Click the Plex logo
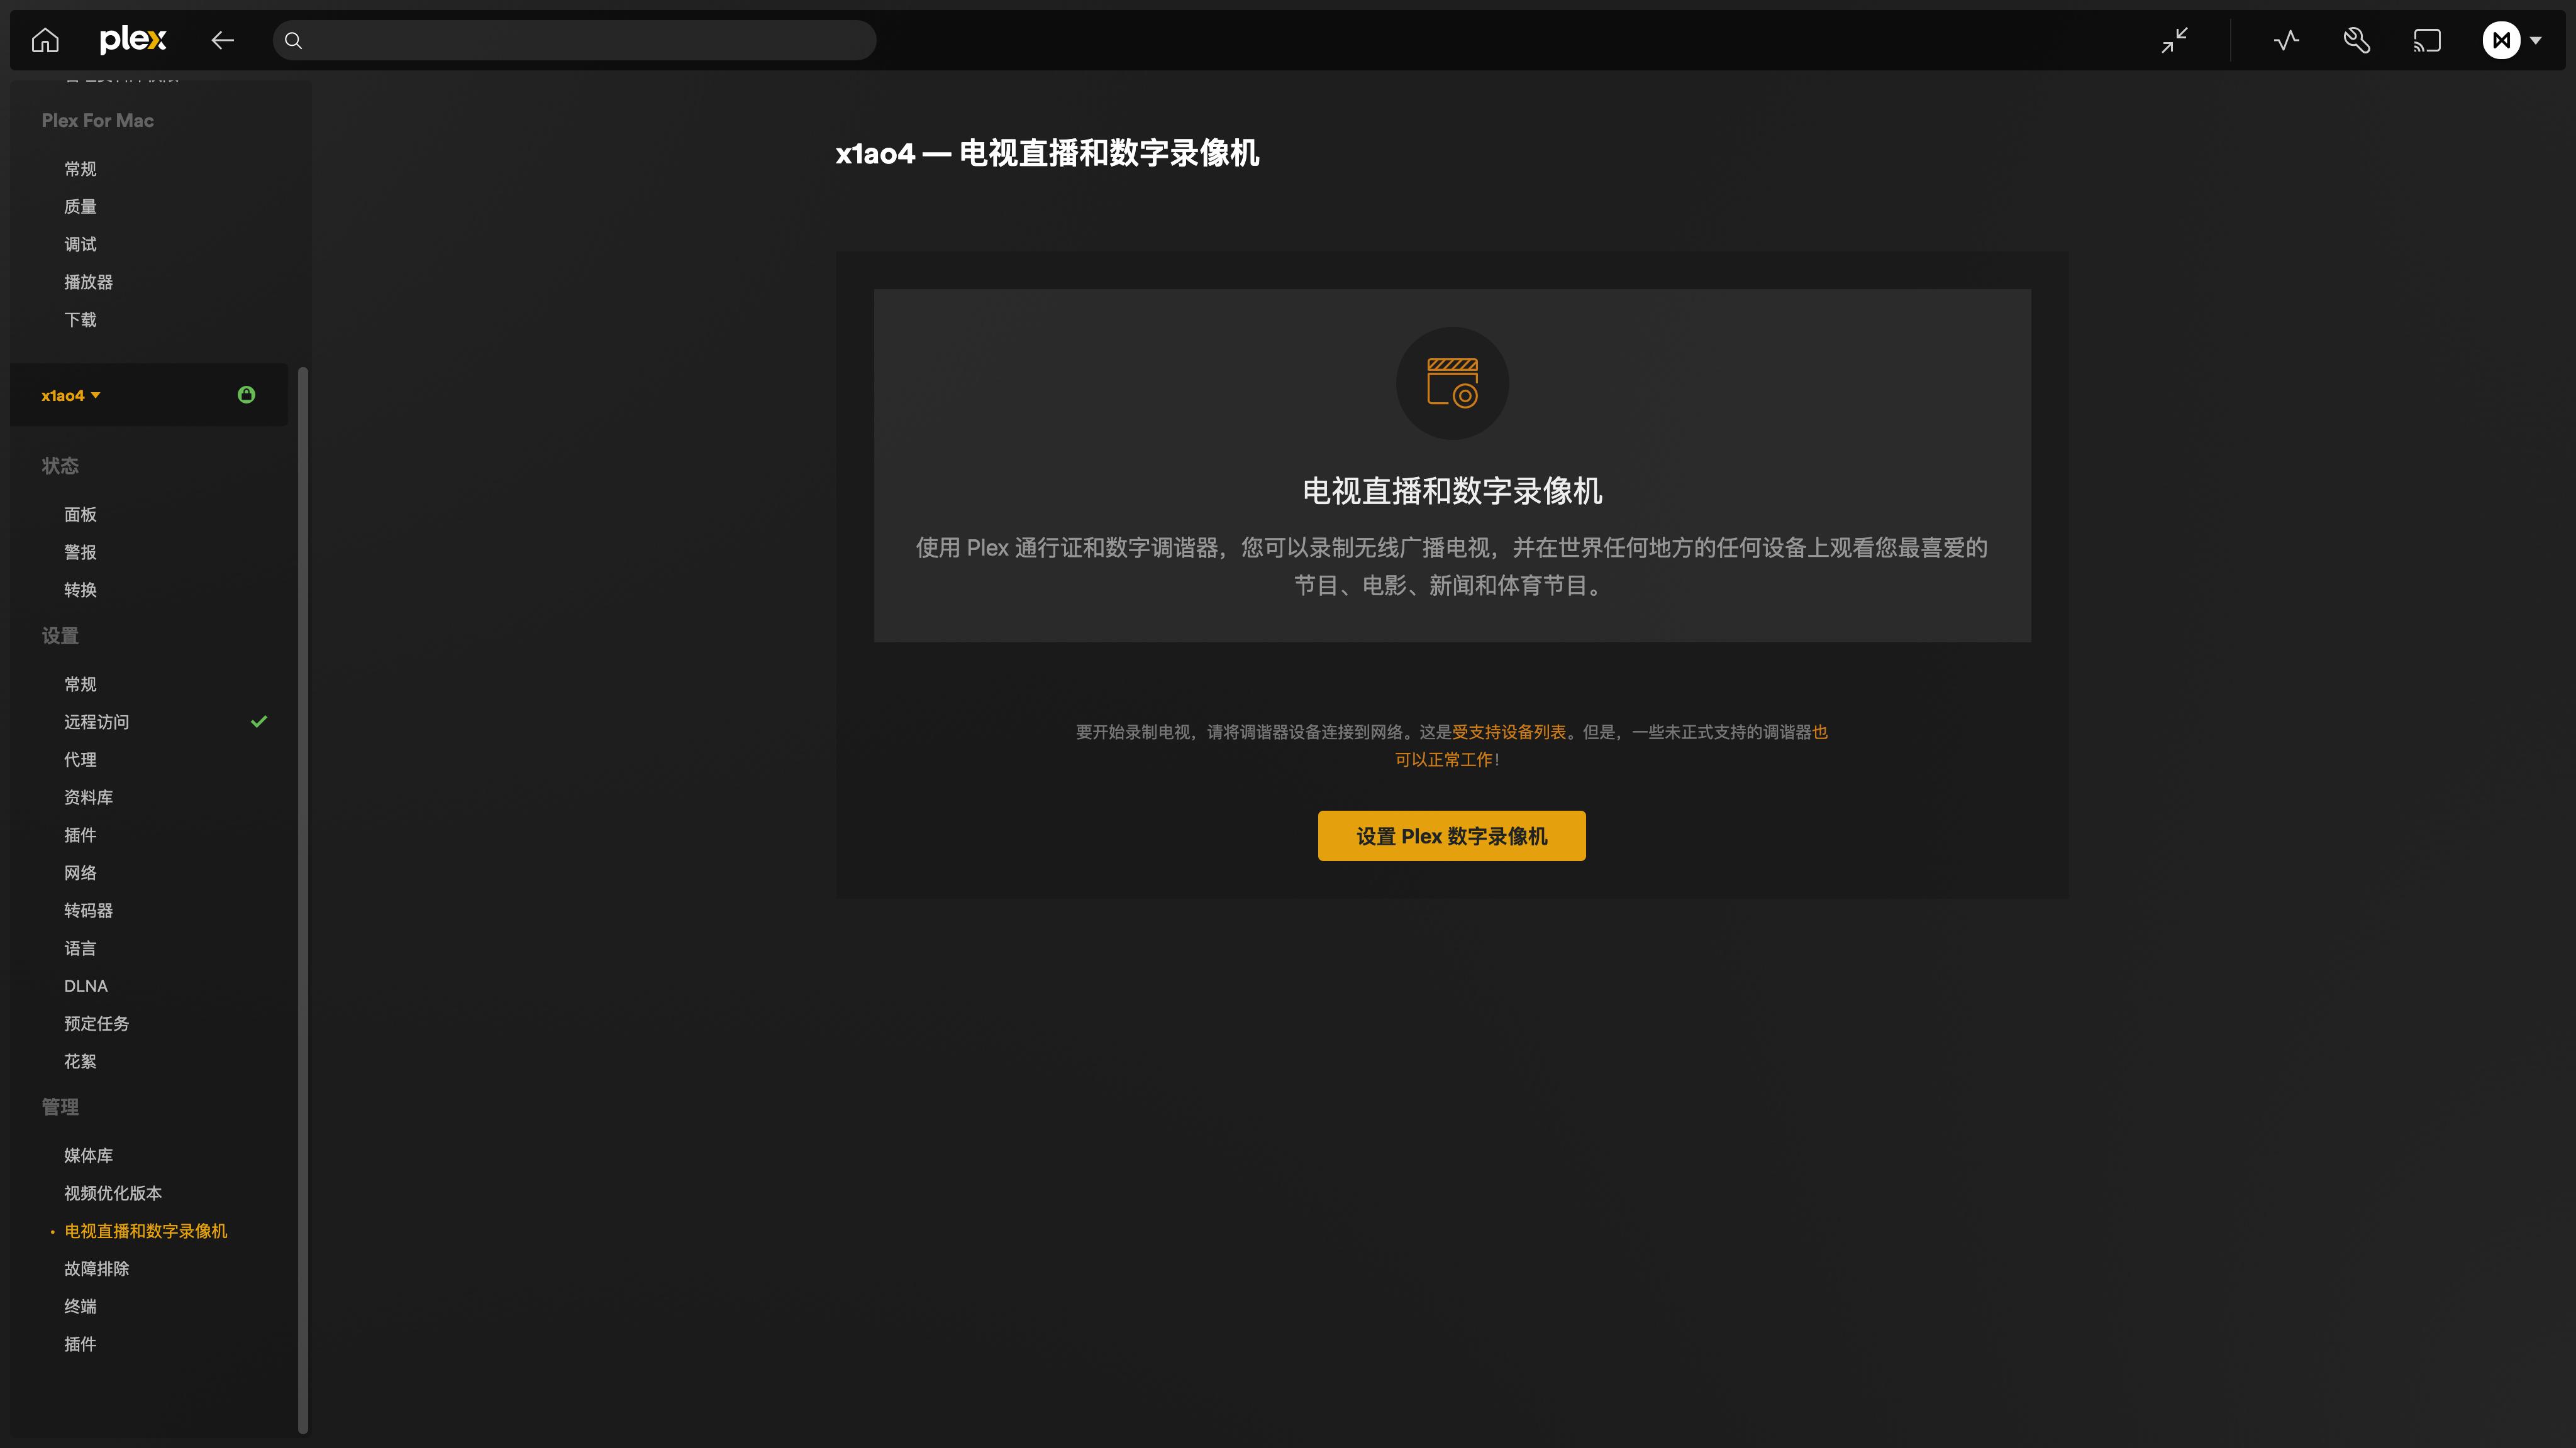The image size is (2576, 1448). pos(134,40)
